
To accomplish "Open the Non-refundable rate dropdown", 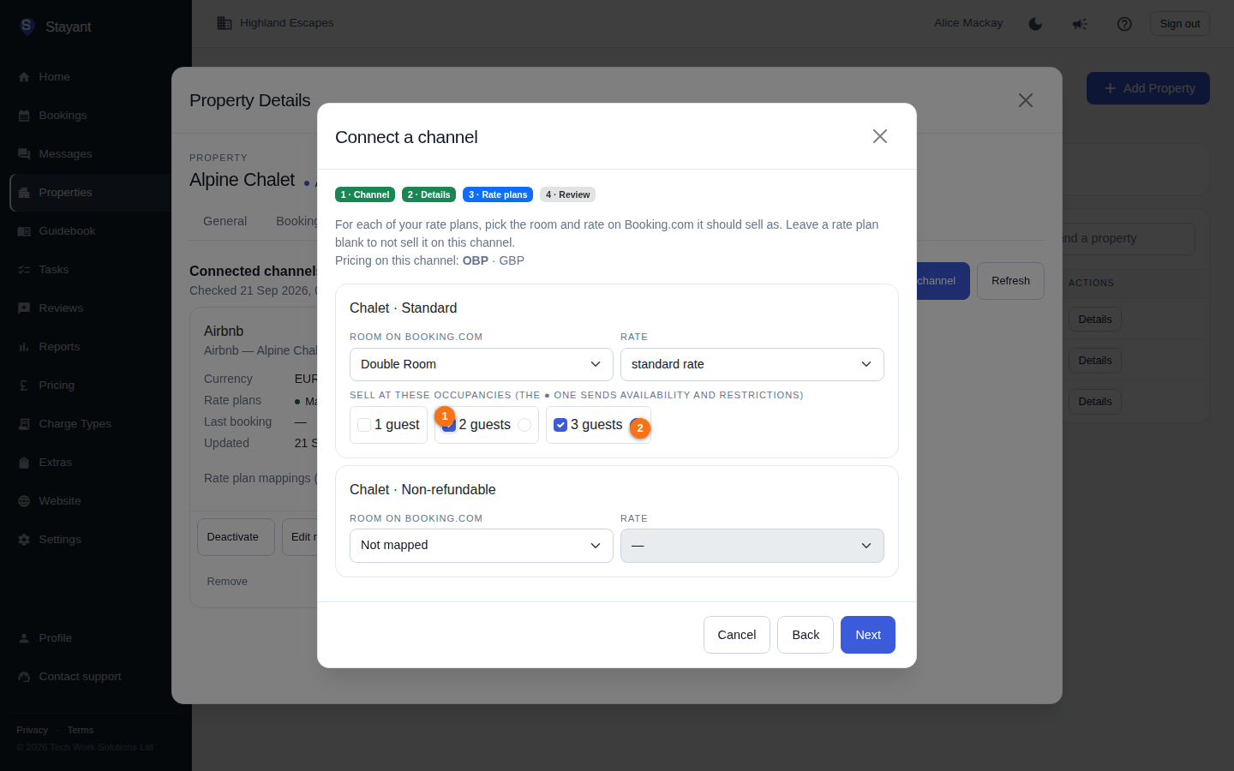I will (x=752, y=546).
